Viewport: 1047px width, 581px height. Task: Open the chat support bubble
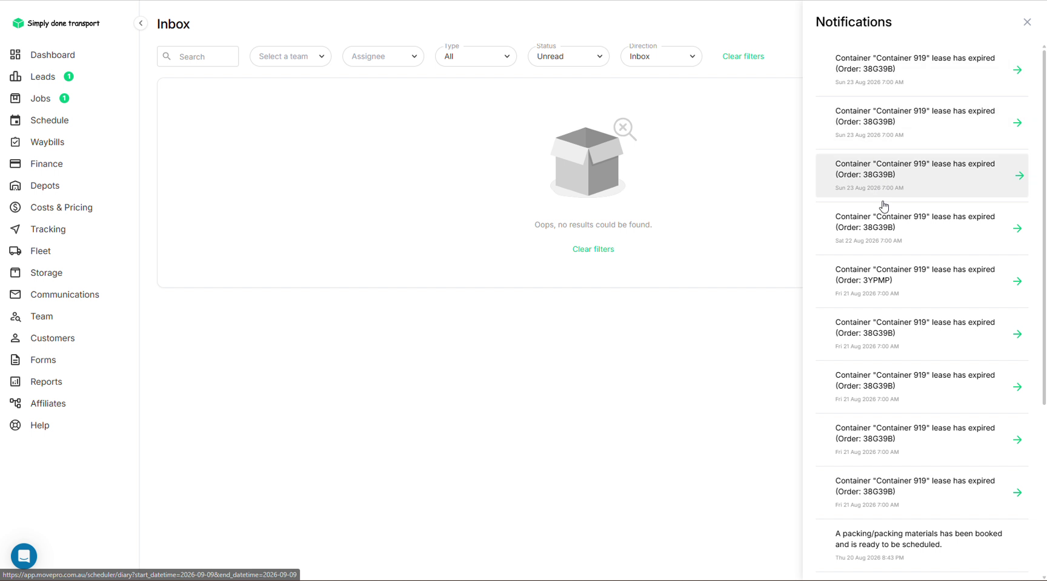[x=24, y=556]
